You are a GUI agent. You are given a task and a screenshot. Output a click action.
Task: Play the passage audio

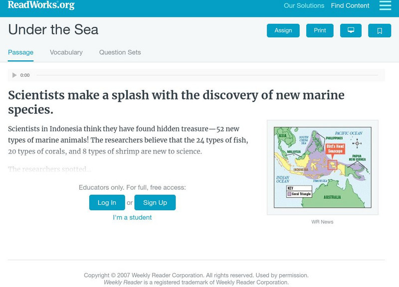(x=14, y=75)
